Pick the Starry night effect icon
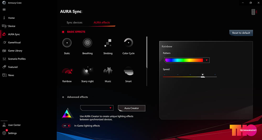262x140 pixels. pyautogui.click(x=88, y=71)
